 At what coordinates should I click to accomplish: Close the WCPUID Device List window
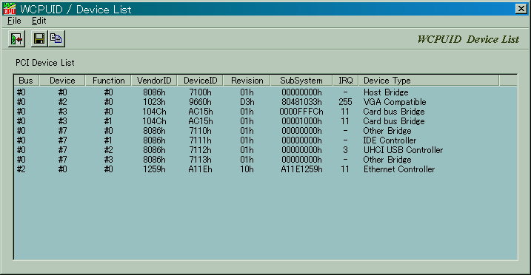[x=521, y=9]
